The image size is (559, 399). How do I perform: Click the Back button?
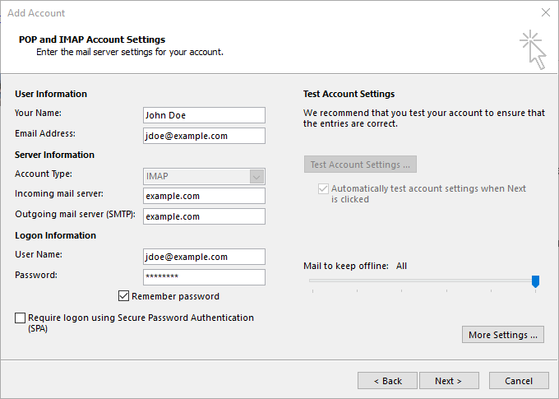point(387,381)
